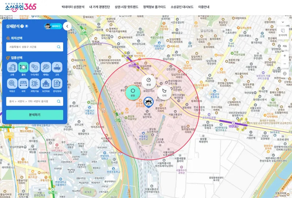Click the business type field 기타 서양식 음식점
The image size is (292, 198).
[35, 101]
